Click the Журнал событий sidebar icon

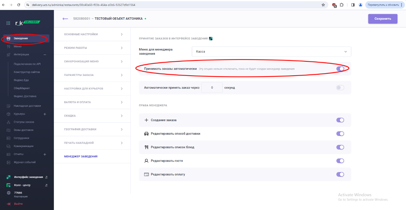[9, 162]
